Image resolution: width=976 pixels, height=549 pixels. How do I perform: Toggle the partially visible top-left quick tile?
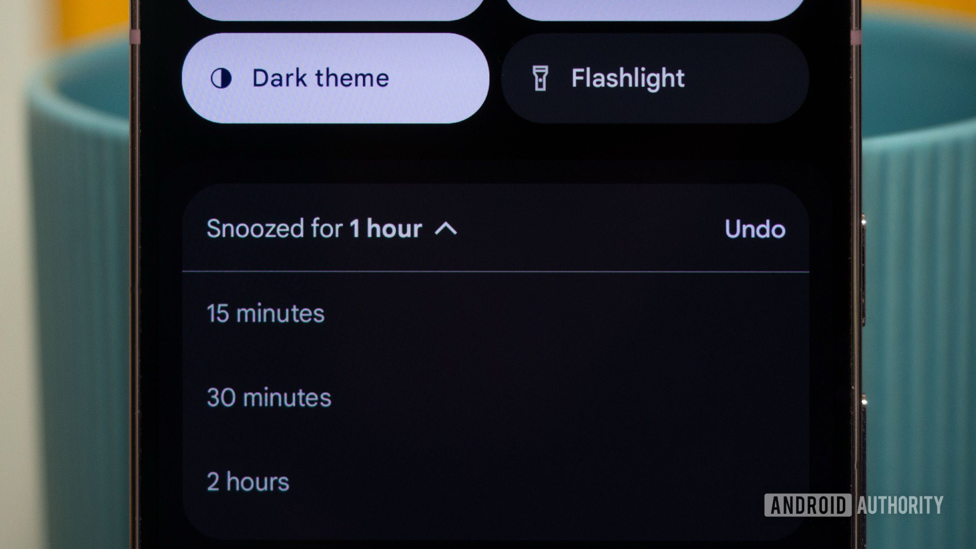tap(335, 9)
